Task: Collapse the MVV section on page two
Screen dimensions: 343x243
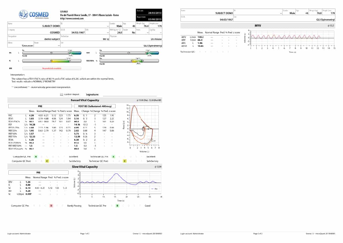Action: coord(258,25)
